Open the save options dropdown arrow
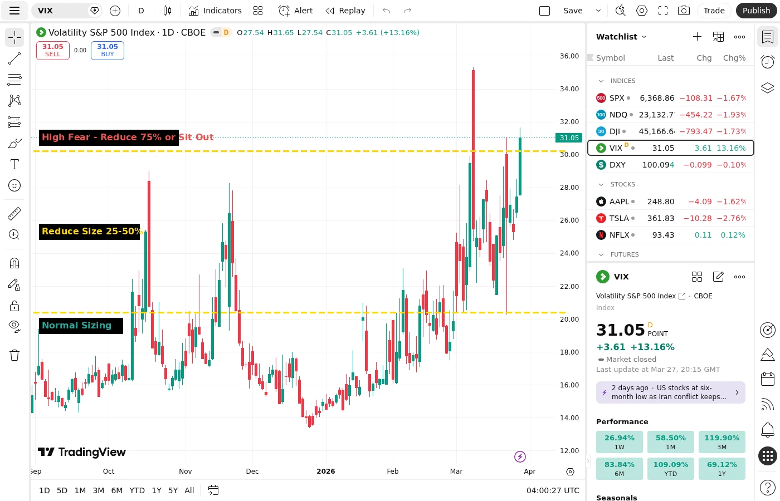The height and width of the screenshot is (501, 780). click(598, 11)
